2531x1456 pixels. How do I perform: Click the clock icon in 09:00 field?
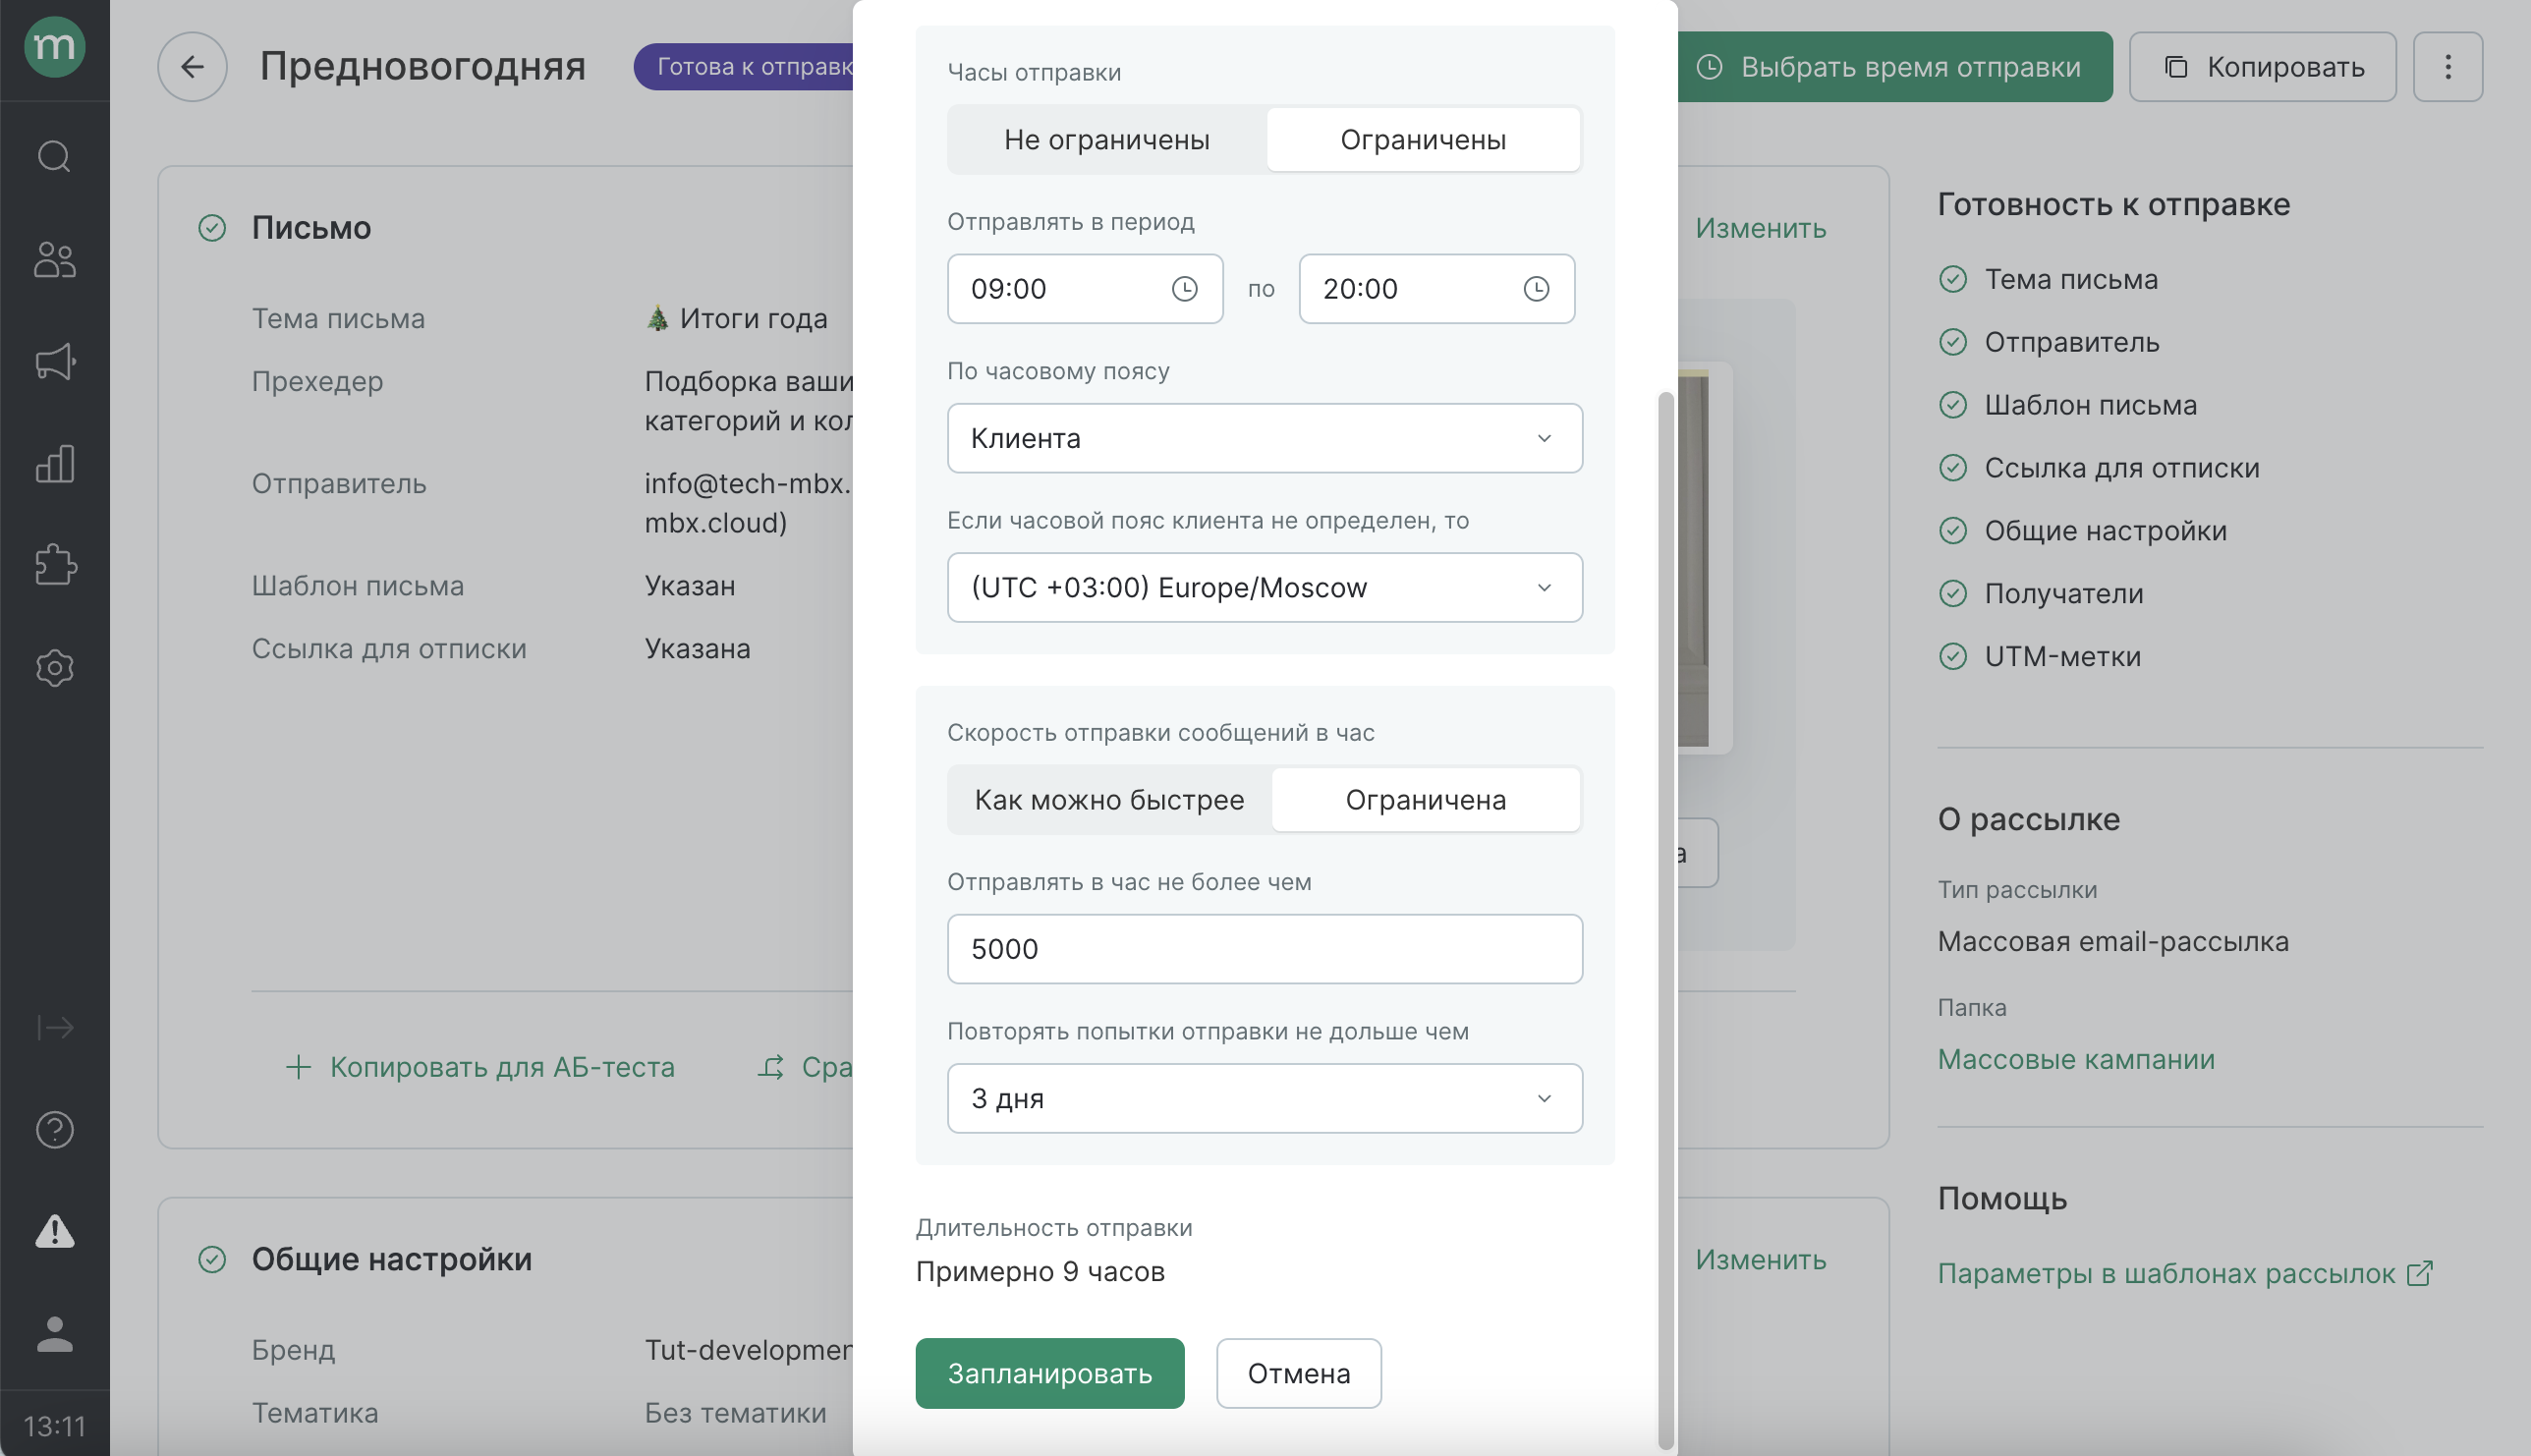pyautogui.click(x=1184, y=289)
